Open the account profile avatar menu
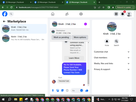136x102 pixels. tap(129, 14)
